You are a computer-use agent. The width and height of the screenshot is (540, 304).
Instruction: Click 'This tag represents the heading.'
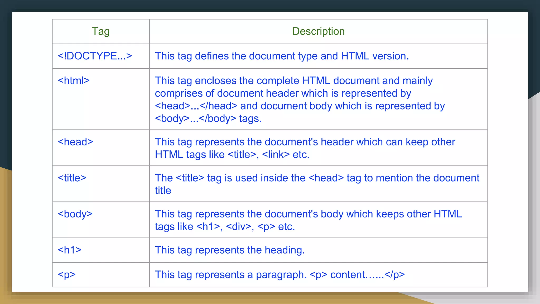point(230,250)
